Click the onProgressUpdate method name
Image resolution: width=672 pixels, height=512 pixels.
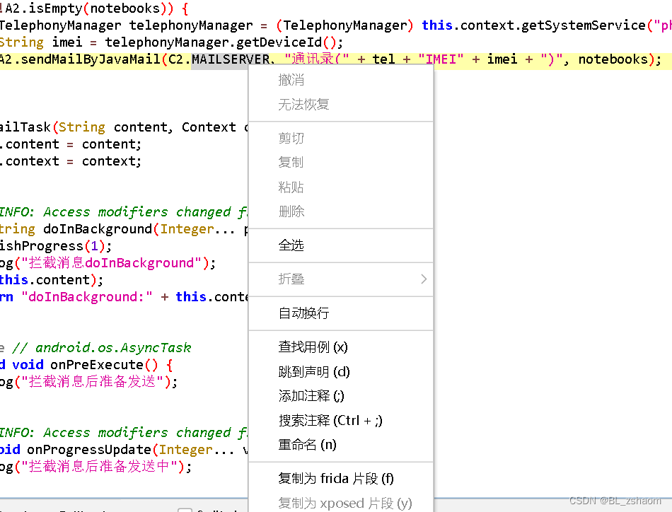click(x=88, y=450)
